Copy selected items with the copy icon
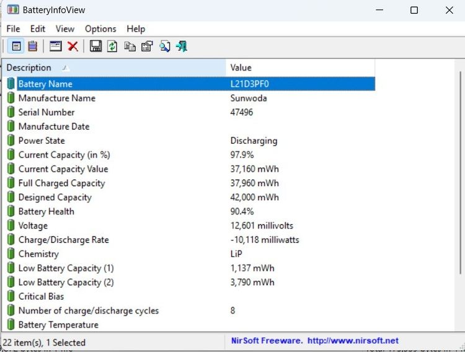Screen dimensions: 465x352 click(x=130, y=46)
